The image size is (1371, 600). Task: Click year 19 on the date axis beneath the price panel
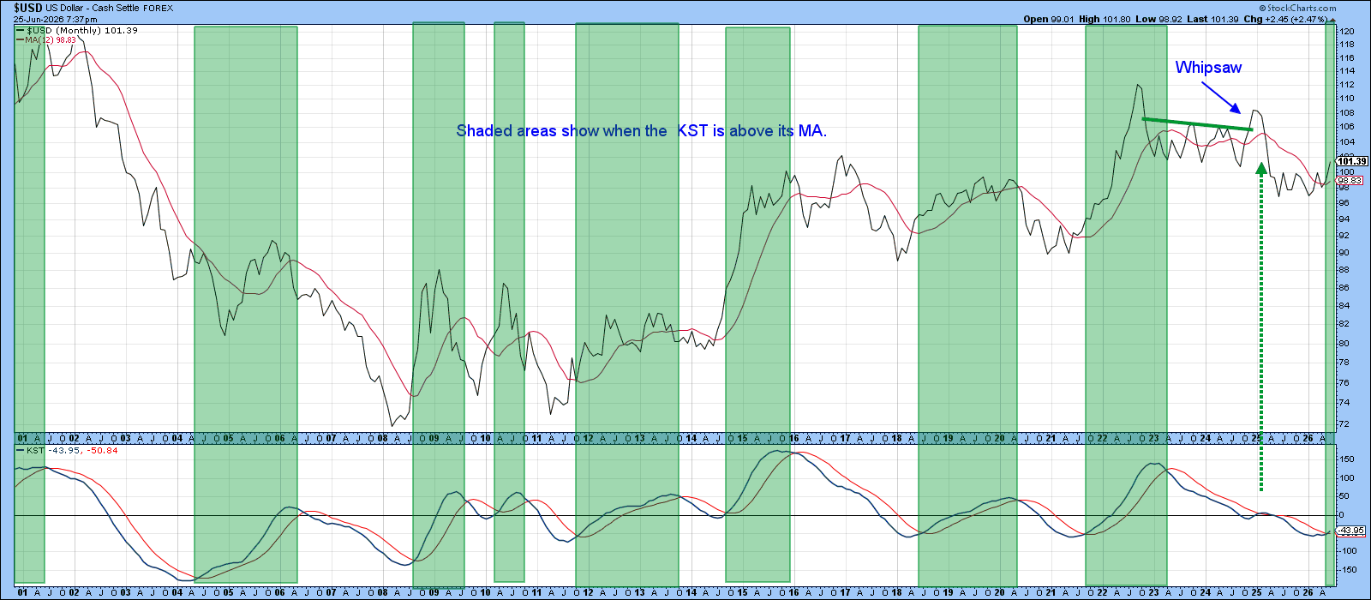coord(949,438)
